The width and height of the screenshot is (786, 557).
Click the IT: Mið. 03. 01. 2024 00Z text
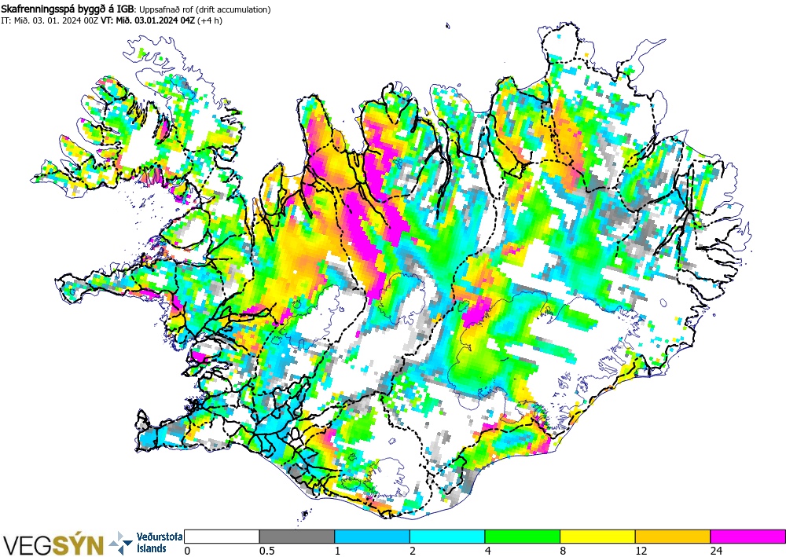click(50, 20)
